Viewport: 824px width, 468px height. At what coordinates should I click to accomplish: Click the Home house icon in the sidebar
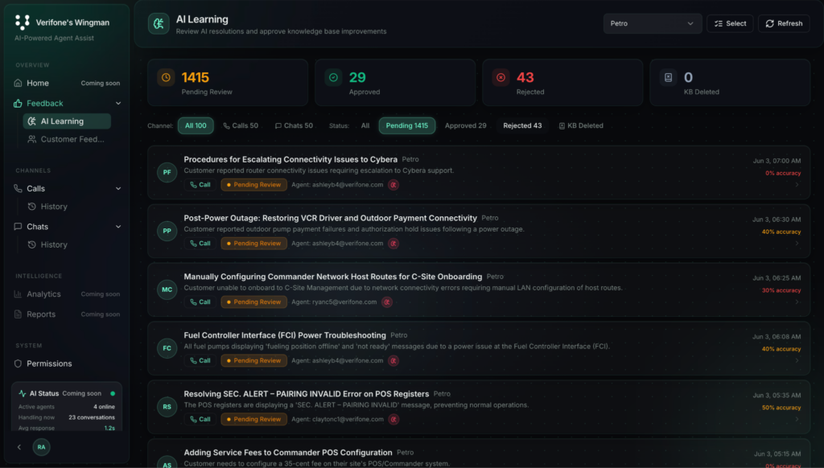pyautogui.click(x=18, y=83)
